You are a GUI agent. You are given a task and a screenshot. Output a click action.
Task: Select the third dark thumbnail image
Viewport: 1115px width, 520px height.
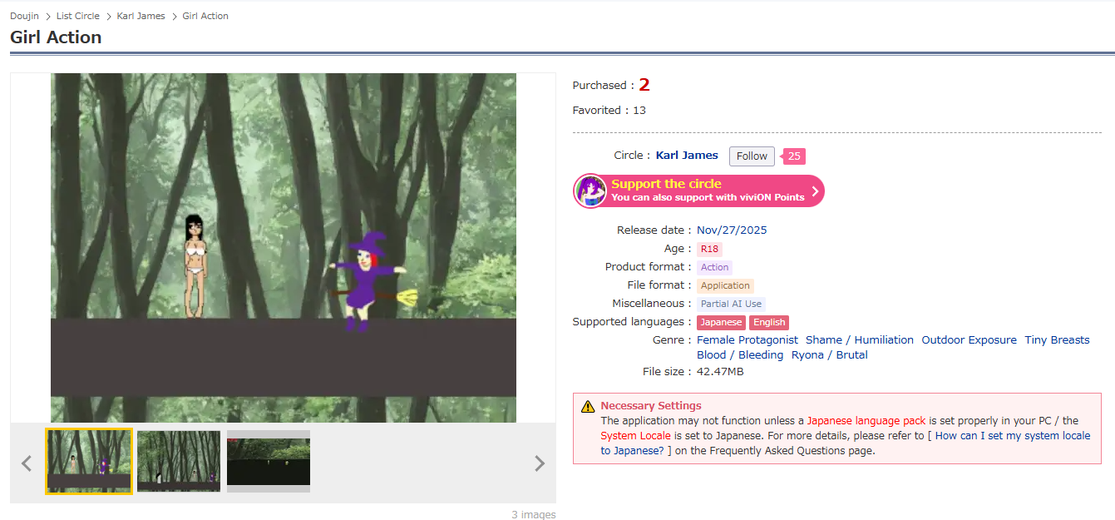point(269,461)
